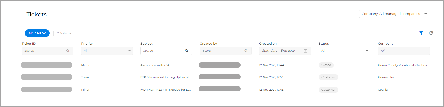Refresh the tickets list

point(431,33)
